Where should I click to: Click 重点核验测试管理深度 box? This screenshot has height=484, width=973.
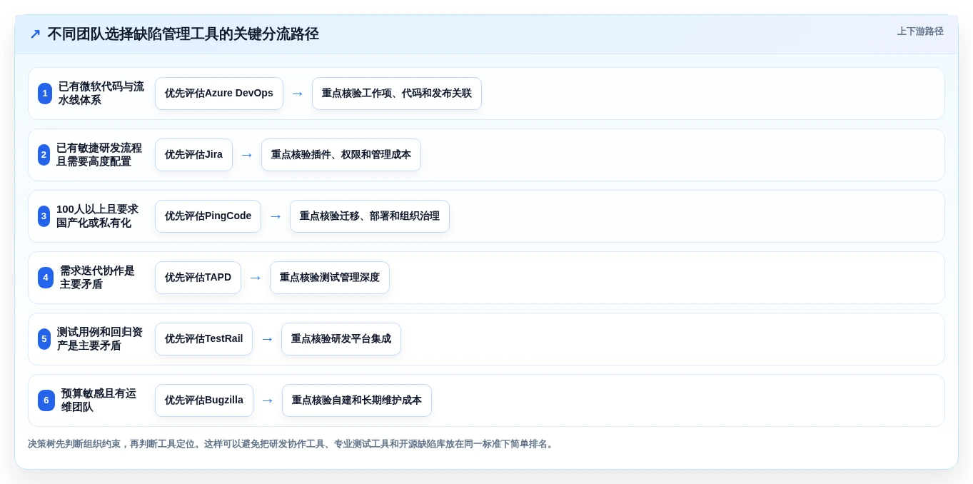(x=330, y=278)
